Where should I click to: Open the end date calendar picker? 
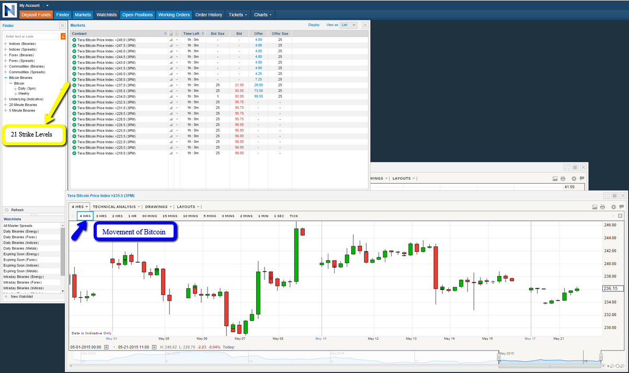tap(154, 347)
